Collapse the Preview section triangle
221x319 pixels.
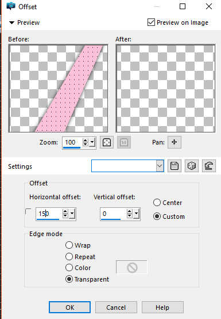point(11,22)
